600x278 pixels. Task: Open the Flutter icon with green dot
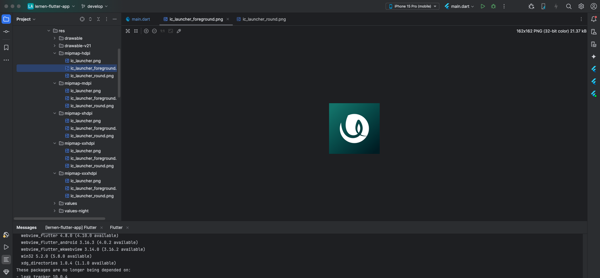coord(594,94)
